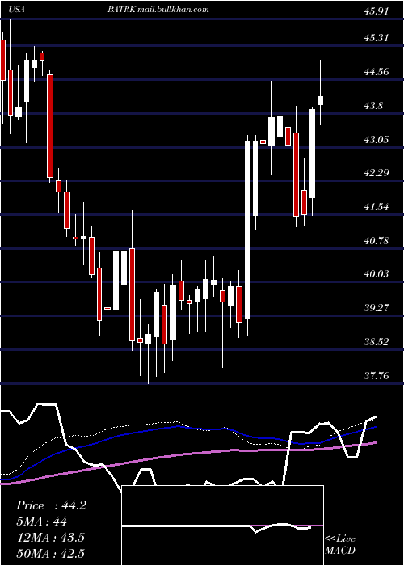Click the Price : 44.2 readout

51,505
